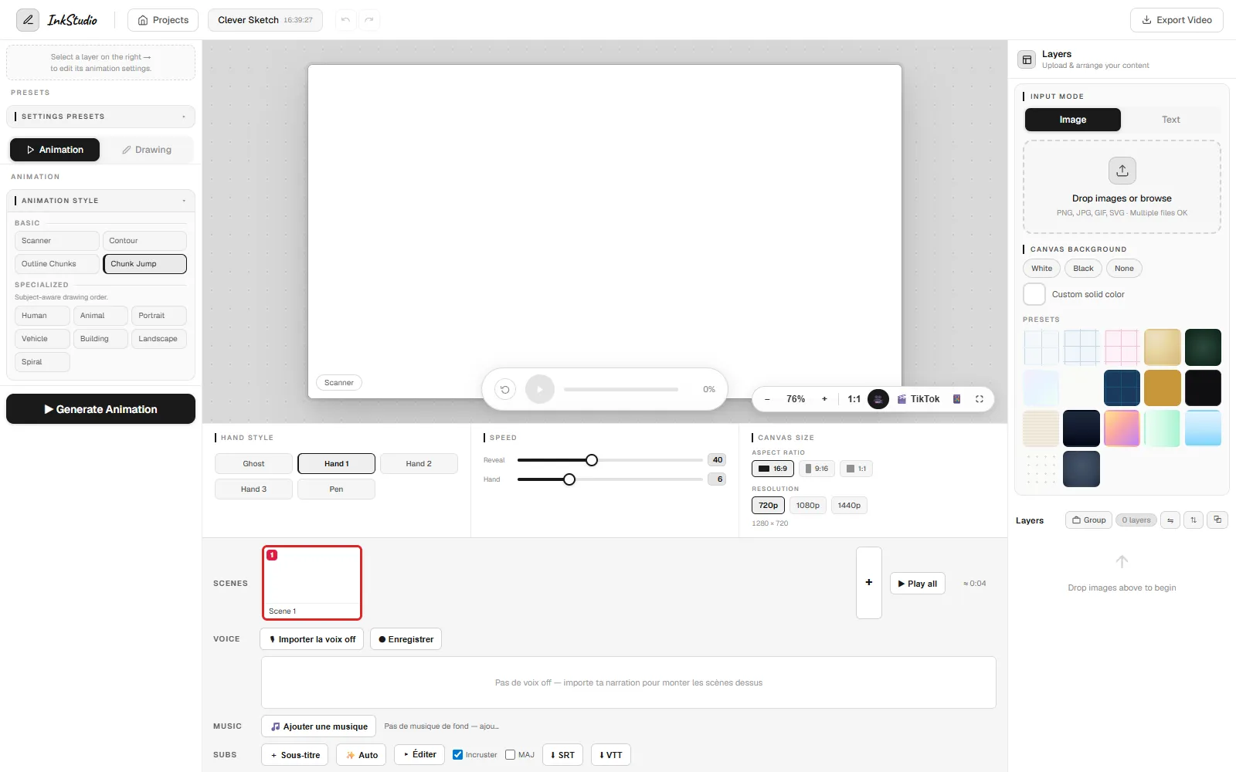Select Image input mode
1236x772 pixels.
(1072, 120)
